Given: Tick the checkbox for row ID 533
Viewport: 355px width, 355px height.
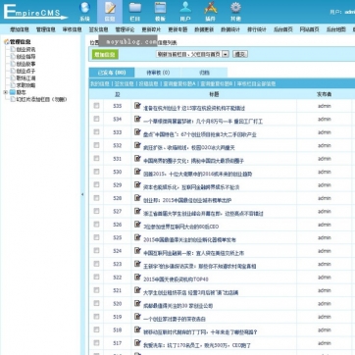Looking at the screenshot, I should click(96, 132).
